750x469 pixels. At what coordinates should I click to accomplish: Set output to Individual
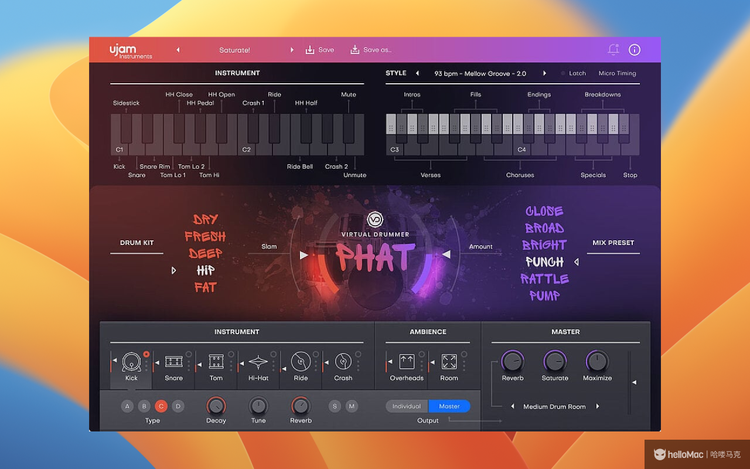coord(407,406)
